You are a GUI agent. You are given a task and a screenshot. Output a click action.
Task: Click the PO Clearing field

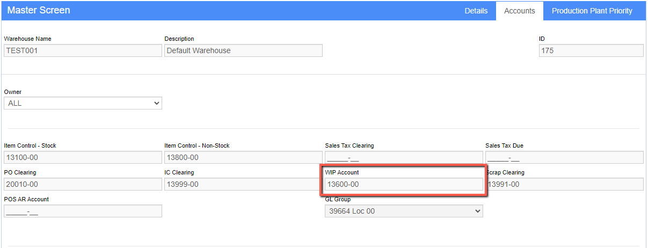[83, 184]
